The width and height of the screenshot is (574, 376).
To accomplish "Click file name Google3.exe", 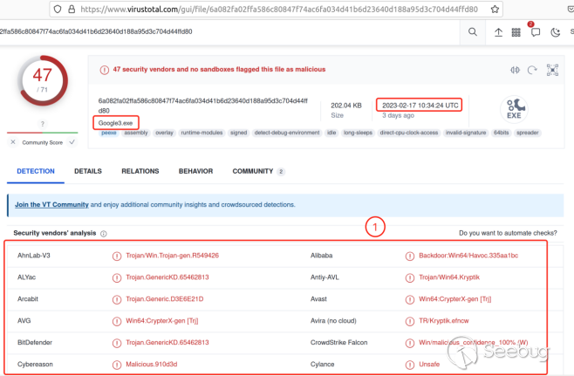I will point(115,123).
